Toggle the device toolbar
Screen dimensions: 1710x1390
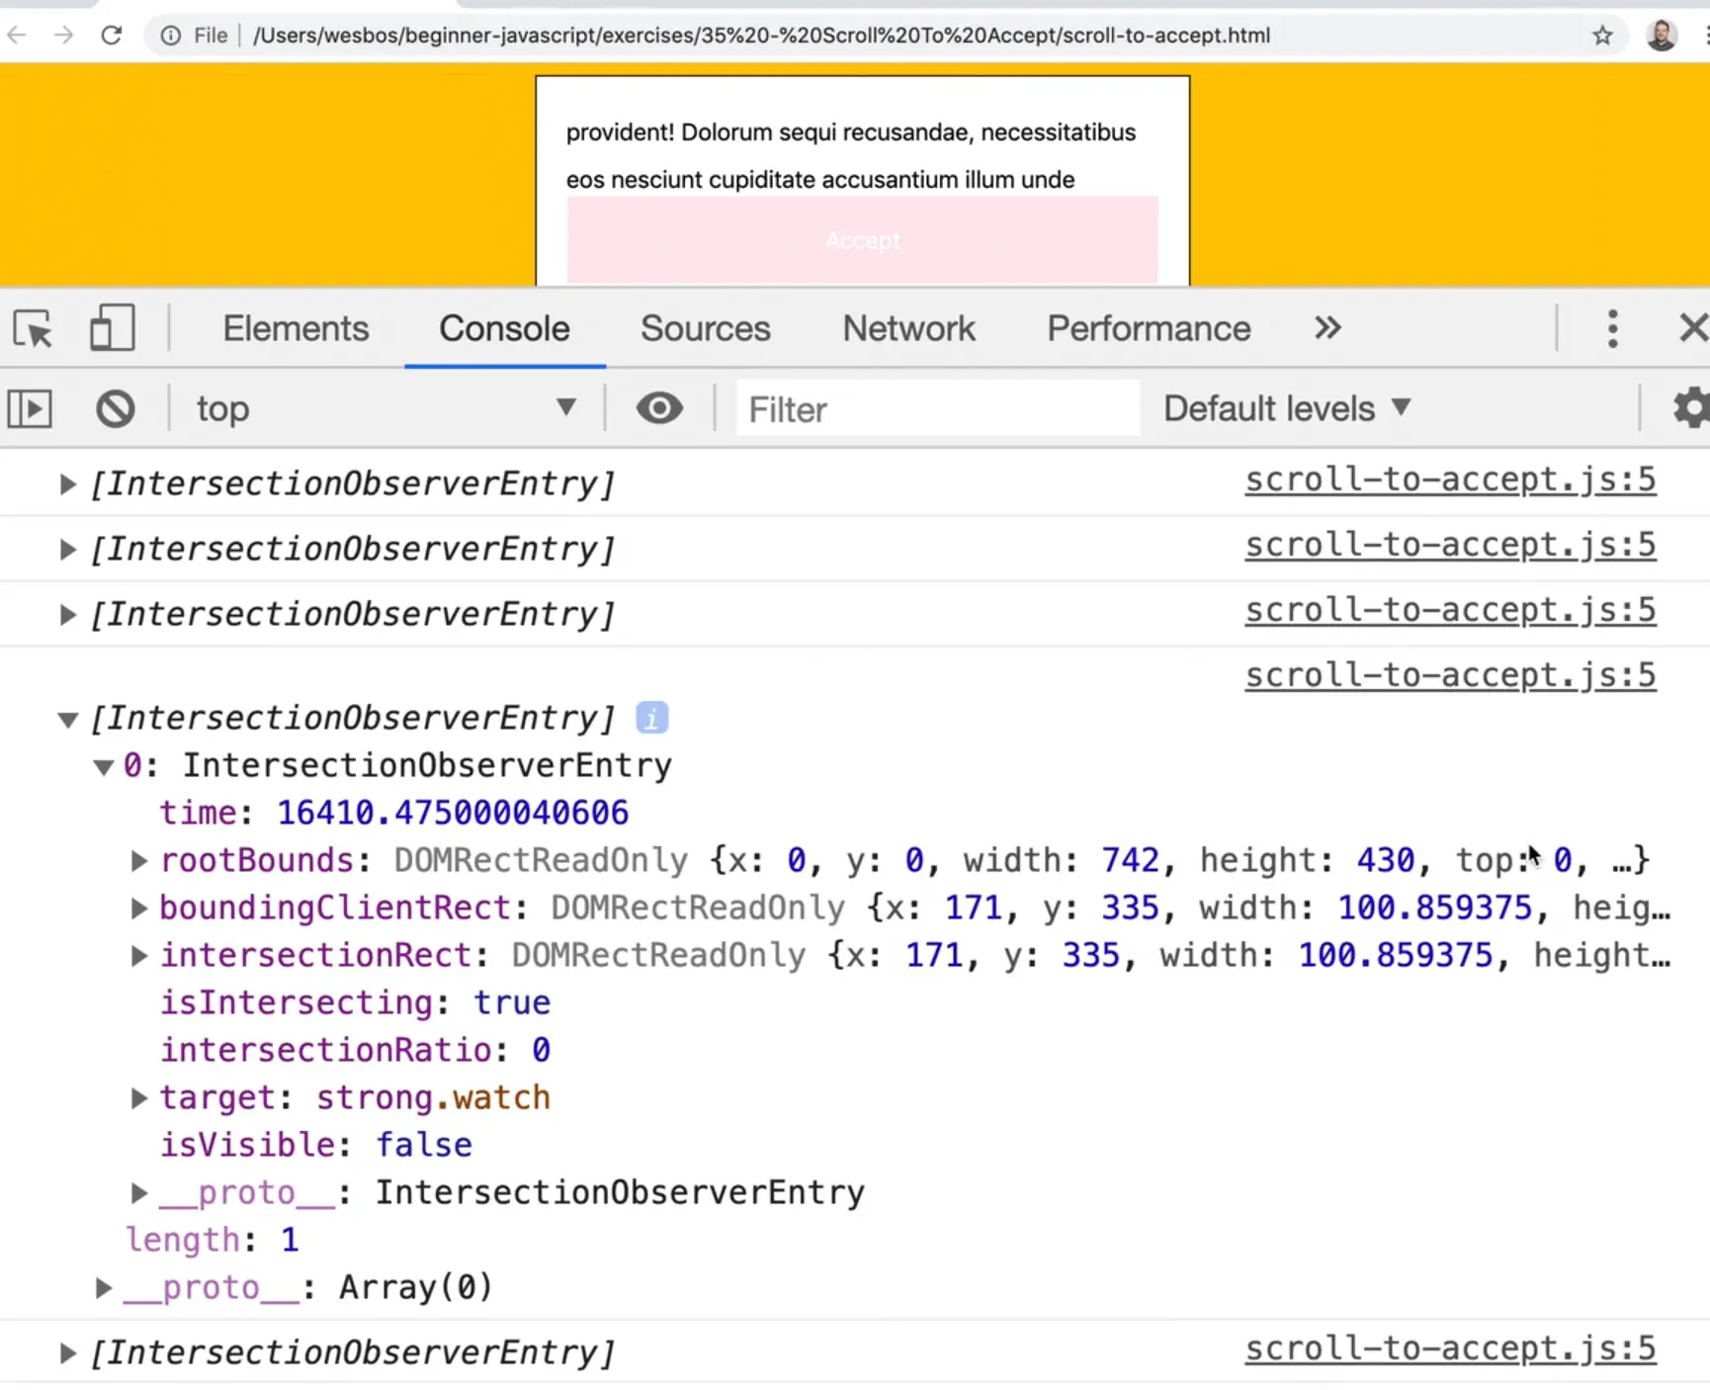click(112, 328)
